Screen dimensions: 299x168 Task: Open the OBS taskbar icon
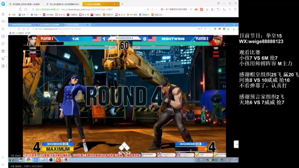(x=51, y=160)
